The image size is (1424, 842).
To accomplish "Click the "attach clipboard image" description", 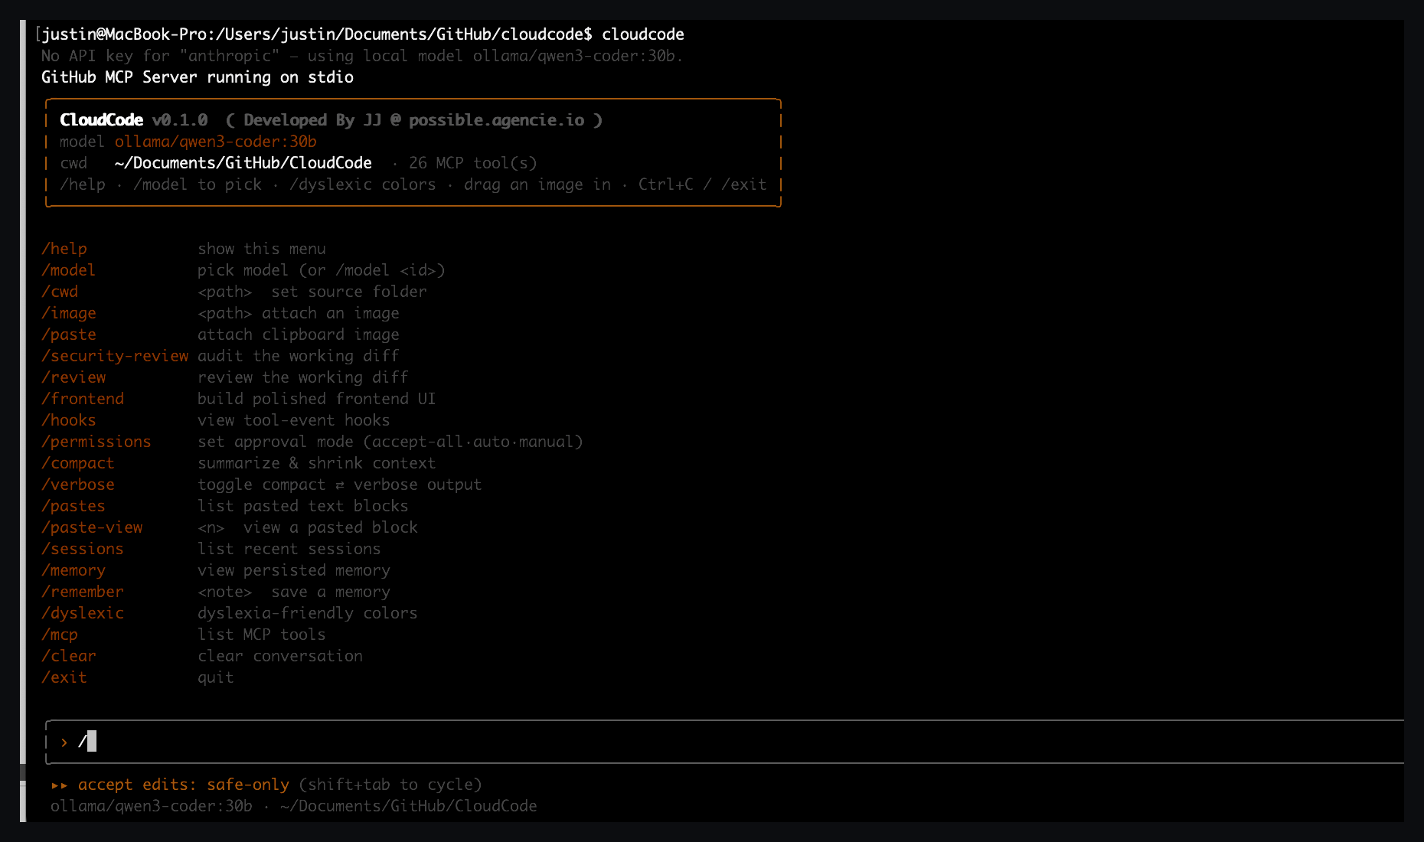I will [299, 335].
